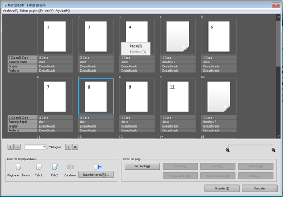Go to the previous page arrow
Screen dimensions: 283x197
click(18, 147)
